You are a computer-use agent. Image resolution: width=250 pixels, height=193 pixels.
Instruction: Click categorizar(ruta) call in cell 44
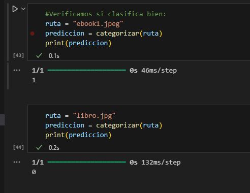coord(129,125)
